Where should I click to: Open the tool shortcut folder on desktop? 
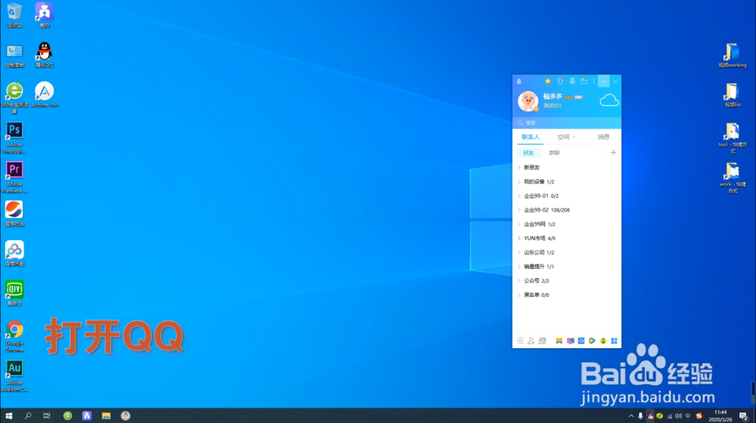[733, 137]
